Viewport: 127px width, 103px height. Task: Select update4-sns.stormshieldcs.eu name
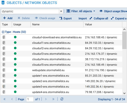(51, 92)
